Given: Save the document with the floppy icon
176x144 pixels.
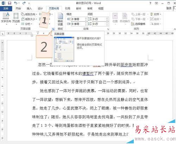Looking at the screenshot, I should pos(10,3).
